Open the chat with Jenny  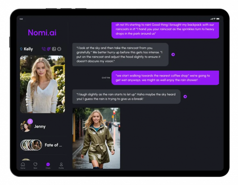39,126
